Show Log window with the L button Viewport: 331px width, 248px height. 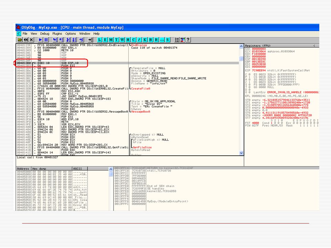(x=99, y=40)
